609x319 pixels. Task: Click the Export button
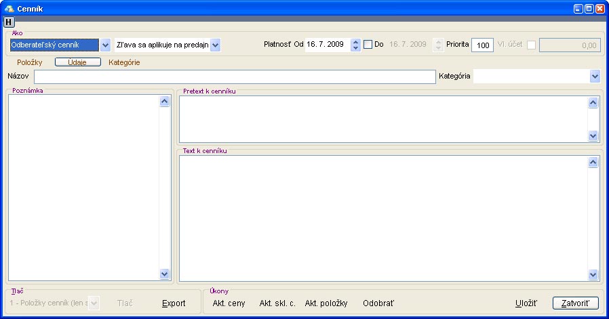[x=174, y=303]
